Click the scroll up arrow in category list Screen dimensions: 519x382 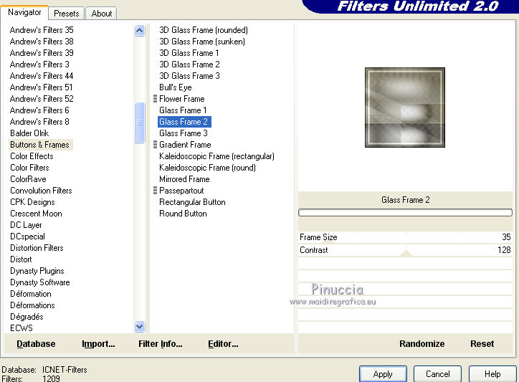pos(140,31)
